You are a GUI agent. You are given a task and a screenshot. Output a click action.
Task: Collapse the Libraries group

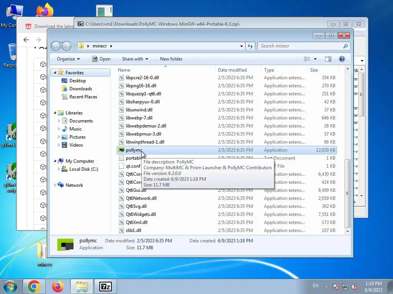coord(55,113)
